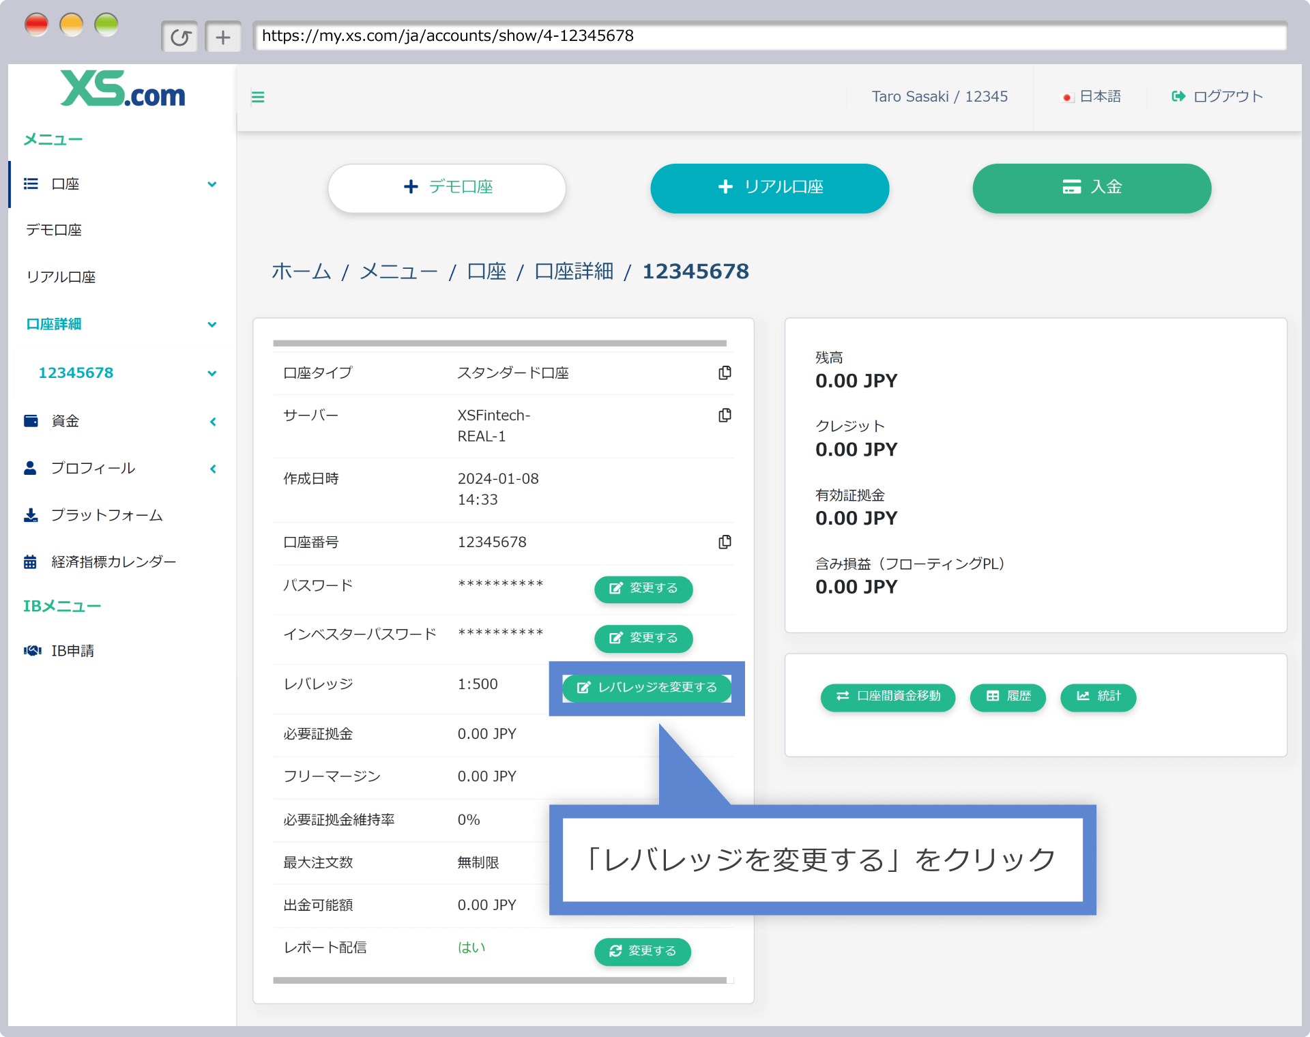Click 口座詳細 in the breadcrumb
1310x1037 pixels.
click(x=574, y=272)
